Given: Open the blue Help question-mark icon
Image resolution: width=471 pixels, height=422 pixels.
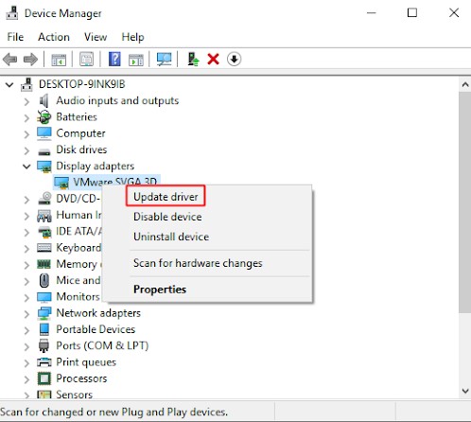Looking at the screenshot, I should coord(114,59).
